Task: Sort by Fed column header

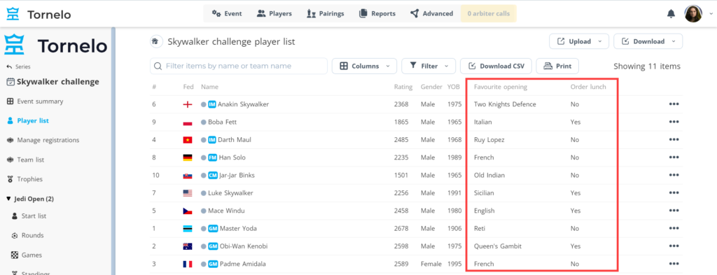Action: [x=188, y=87]
